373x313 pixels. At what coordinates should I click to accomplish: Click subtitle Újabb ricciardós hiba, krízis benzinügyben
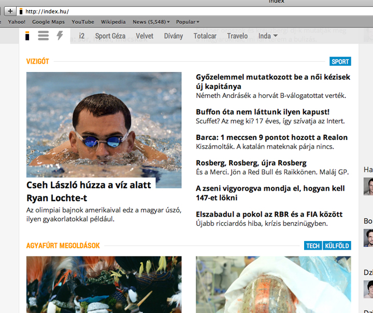tap(262, 223)
